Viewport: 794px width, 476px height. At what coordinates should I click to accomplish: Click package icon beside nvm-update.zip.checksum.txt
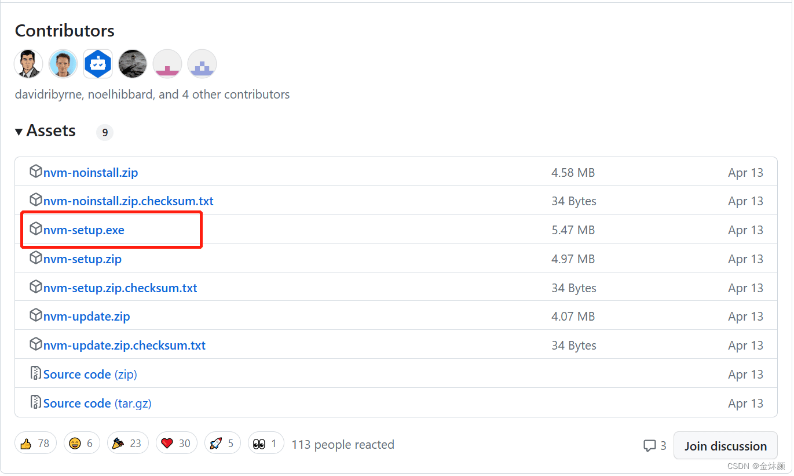(36, 344)
